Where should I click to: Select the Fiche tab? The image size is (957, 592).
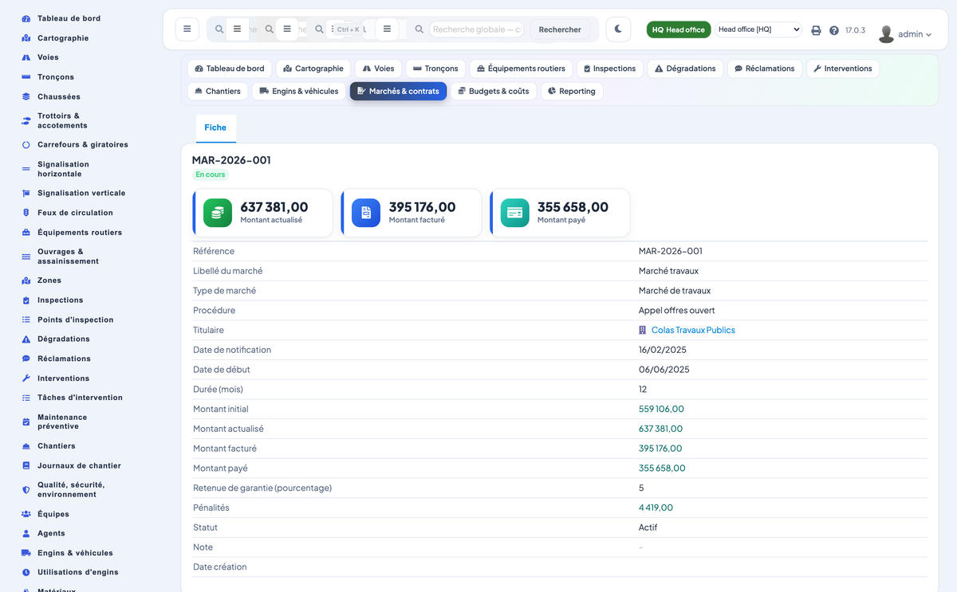215,127
